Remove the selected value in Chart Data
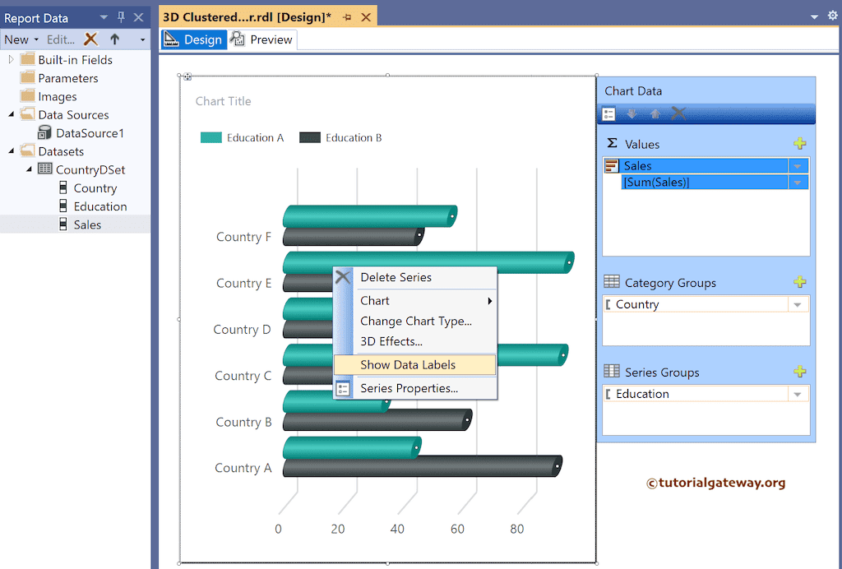Image resolution: width=842 pixels, height=569 pixels. coord(678,113)
